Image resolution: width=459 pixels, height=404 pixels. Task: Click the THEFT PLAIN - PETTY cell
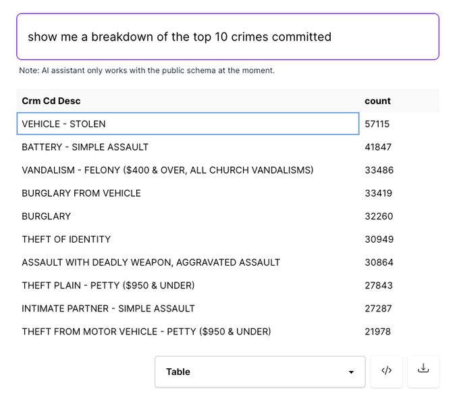tap(108, 285)
